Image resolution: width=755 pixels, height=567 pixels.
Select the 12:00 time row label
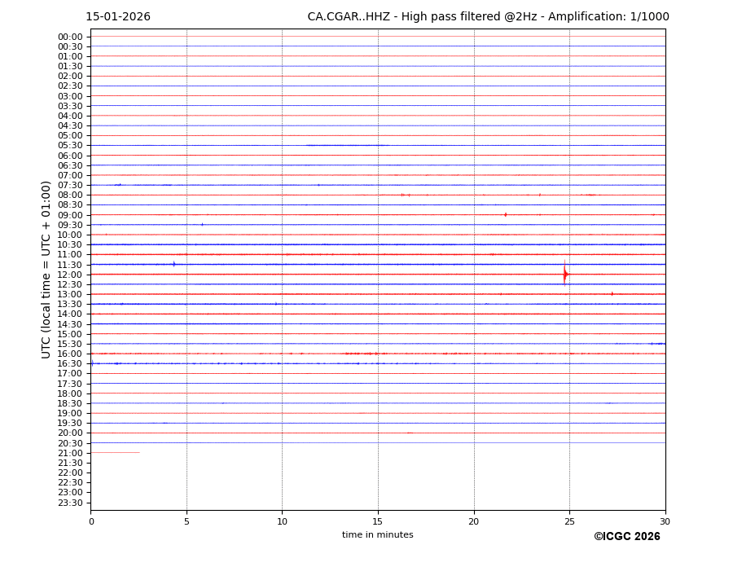tap(70, 275)
